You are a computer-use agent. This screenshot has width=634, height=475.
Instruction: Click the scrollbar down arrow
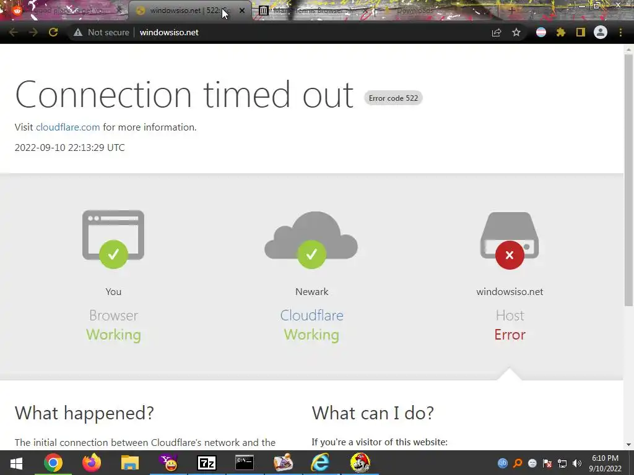628,445
